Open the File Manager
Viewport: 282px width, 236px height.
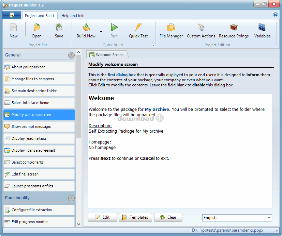coord(171,31)
